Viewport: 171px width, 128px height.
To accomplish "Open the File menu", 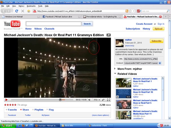I will [x=3, y=6].
